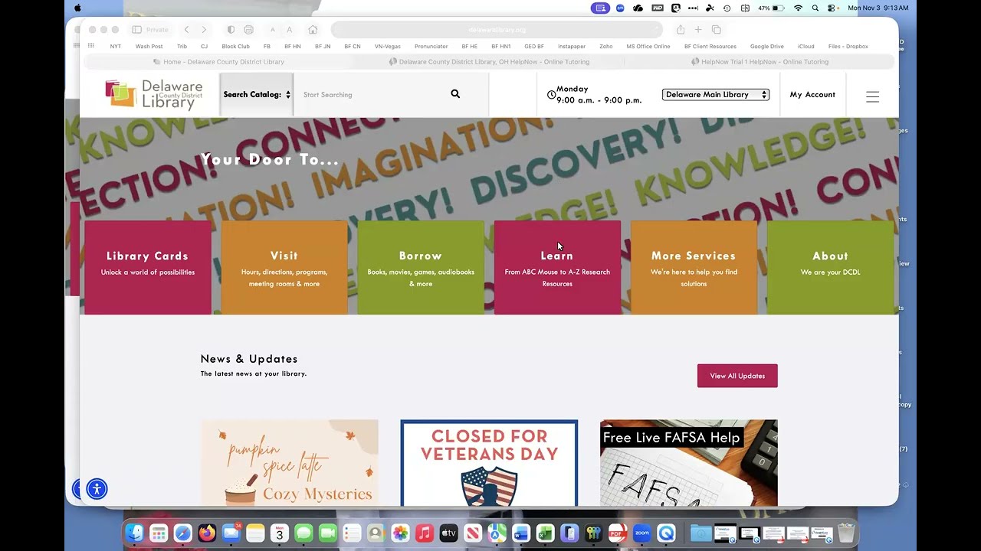The width and height of the screenshot is (981, 551).
Task: Open Photos from the Dock
Action: (x=400, y=533)
